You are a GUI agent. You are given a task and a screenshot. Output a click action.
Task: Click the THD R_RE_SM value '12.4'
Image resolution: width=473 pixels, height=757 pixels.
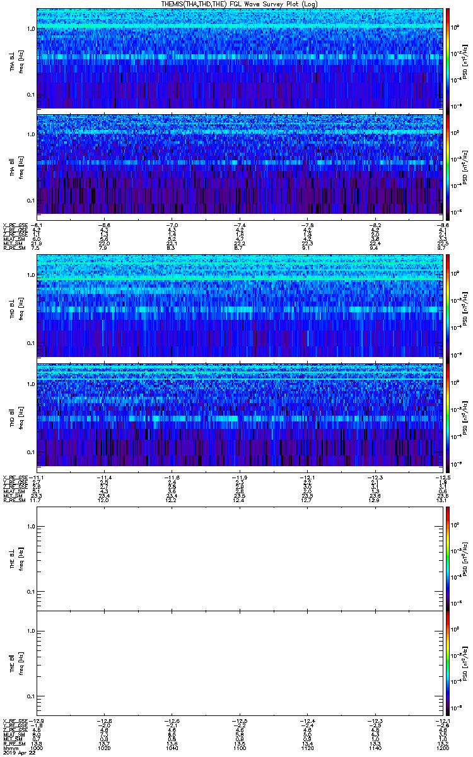coord(239,500)
